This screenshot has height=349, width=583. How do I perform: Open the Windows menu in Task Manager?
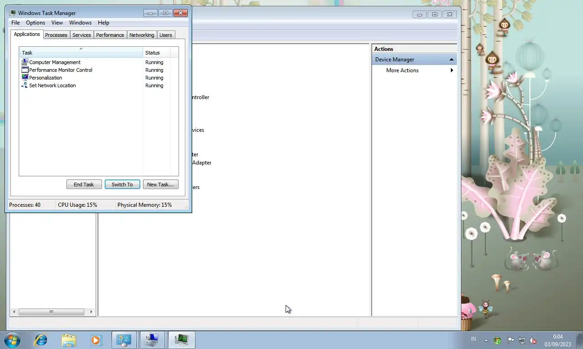pyautogui.click(x=80, y=23)
